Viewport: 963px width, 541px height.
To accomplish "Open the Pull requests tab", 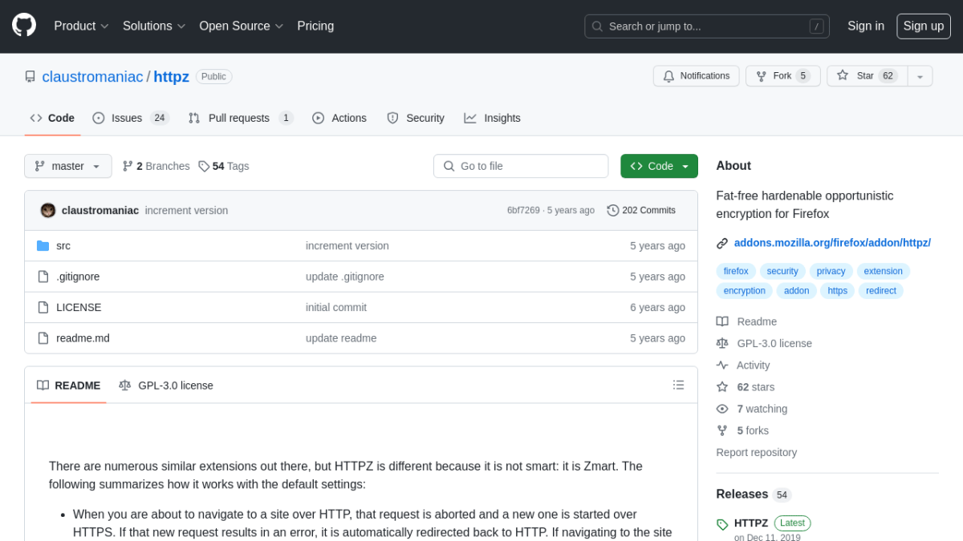I will click(x=240, y=118).
